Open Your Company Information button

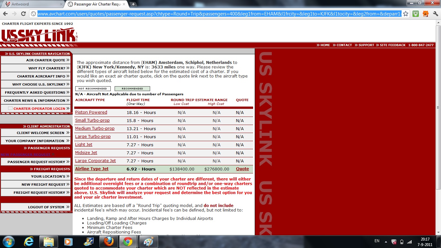tap(36, 141)
